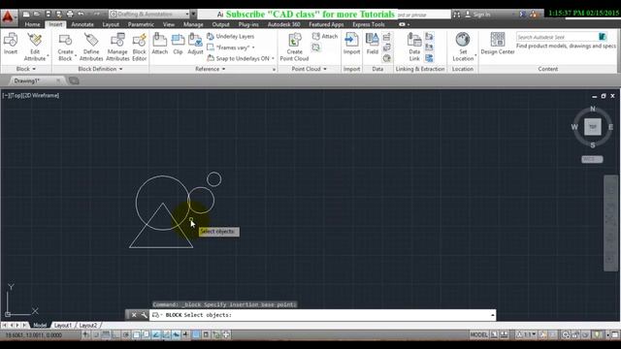This screenshot has width=621, height=349.
Task: Open the Design Center
Action: (x=498, y=44)
